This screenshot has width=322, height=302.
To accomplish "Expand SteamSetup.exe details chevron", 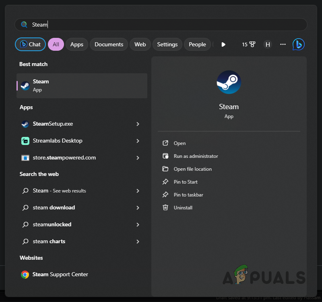I will point(138,124).
